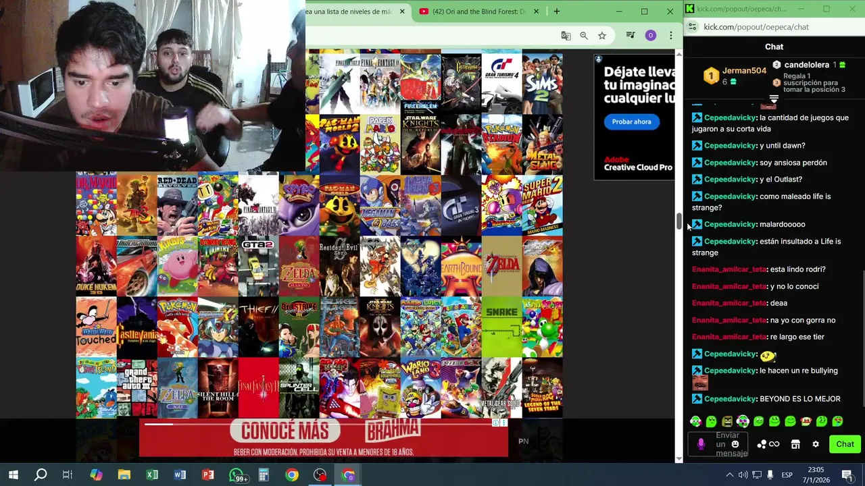Select the GTA2 cover thumbnail
The width and height of the screenshot is (865, 486).
tap(258, 267)
